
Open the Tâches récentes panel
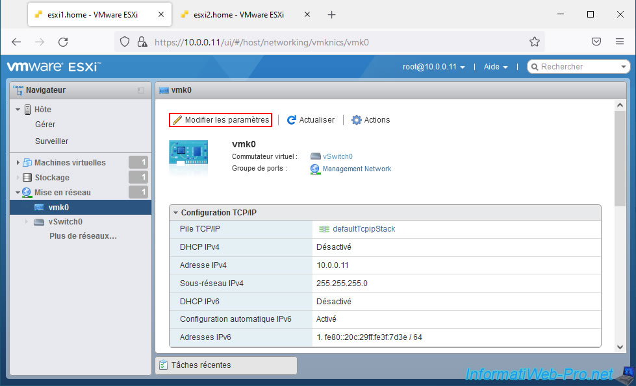pyautogui.click(x=226, y=365)
